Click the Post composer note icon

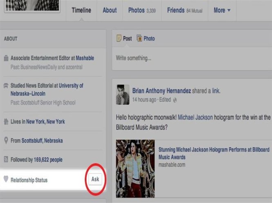pos(119,38)
